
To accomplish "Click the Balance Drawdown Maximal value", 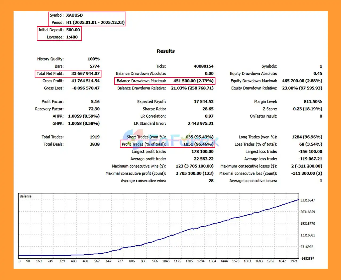I will coord(193,81).
